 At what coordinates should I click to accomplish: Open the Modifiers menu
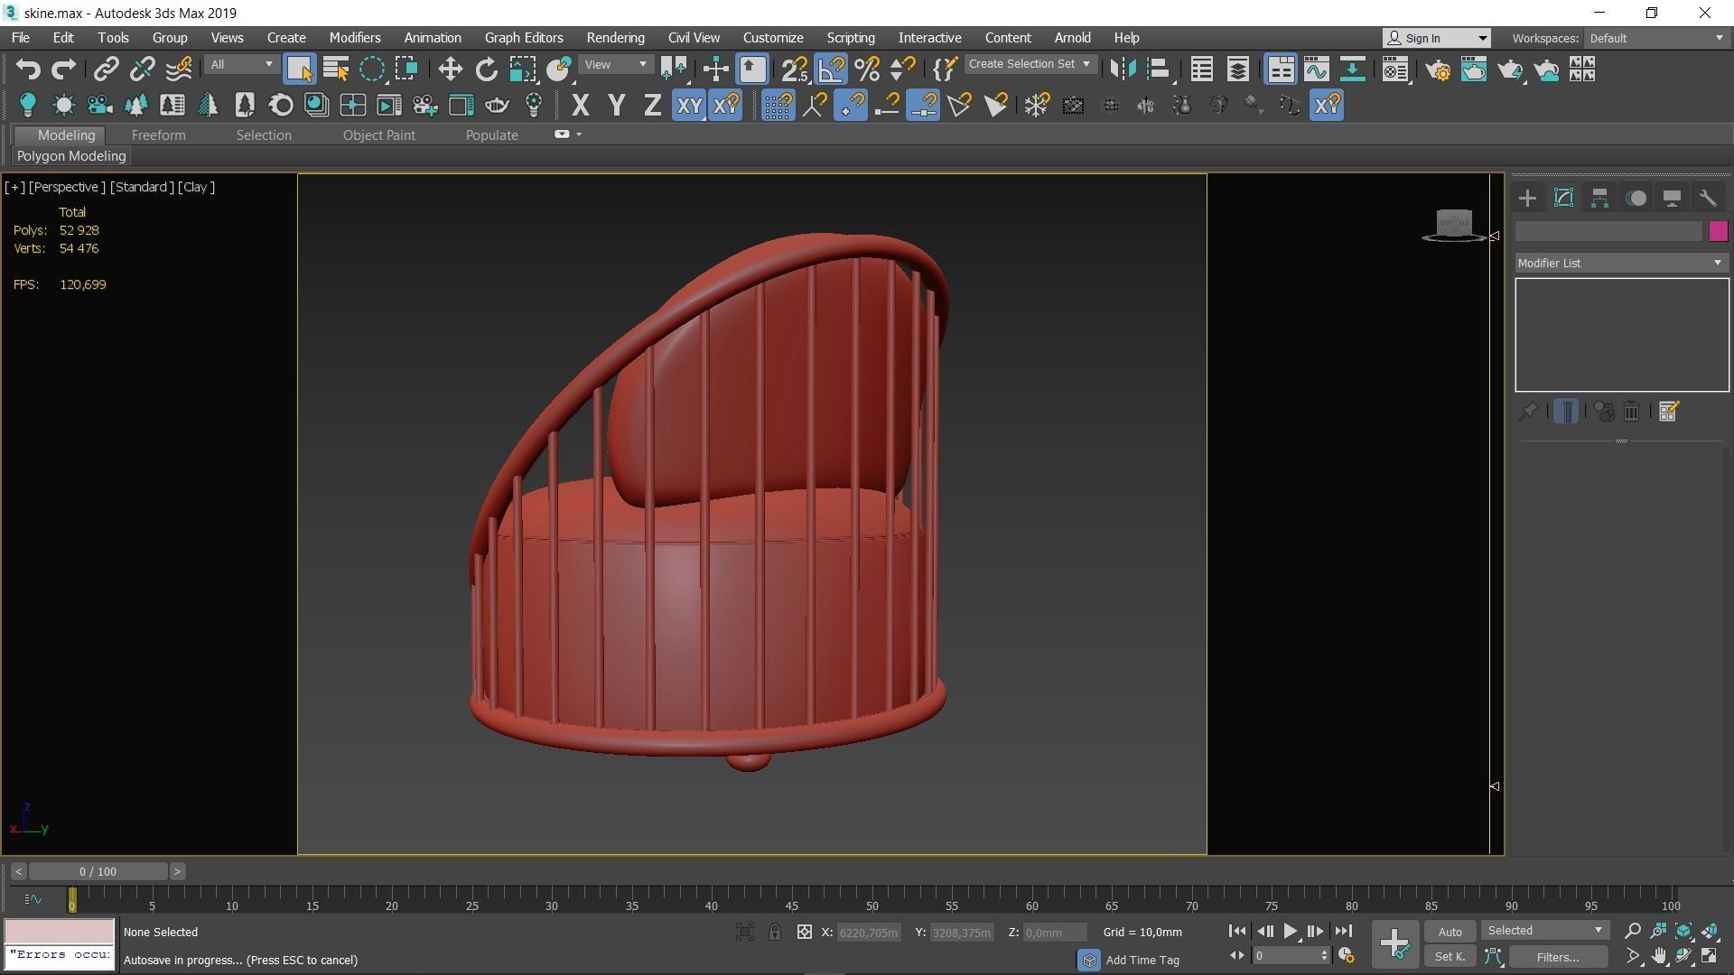pyautogui.click(x=355, y=38)
